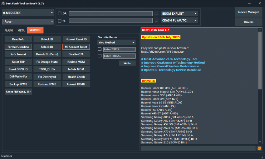Click the Mi Account Reset button
Viewport: 265px width, 159px height.
coord(76,47)
